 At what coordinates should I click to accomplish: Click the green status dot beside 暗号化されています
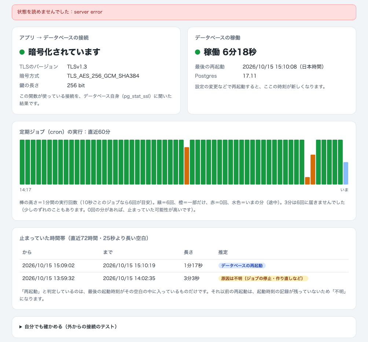point(22,52)
